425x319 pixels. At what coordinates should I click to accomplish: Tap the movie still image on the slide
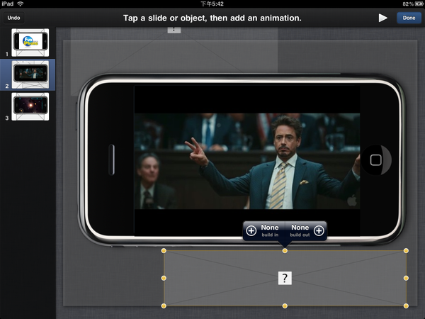click(247, 161)
